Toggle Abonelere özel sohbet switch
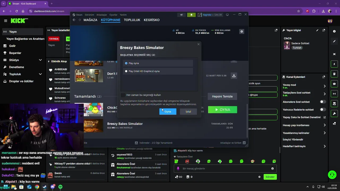Image resolution: width=340 pixels, height=191 pixels. [323, 102]
